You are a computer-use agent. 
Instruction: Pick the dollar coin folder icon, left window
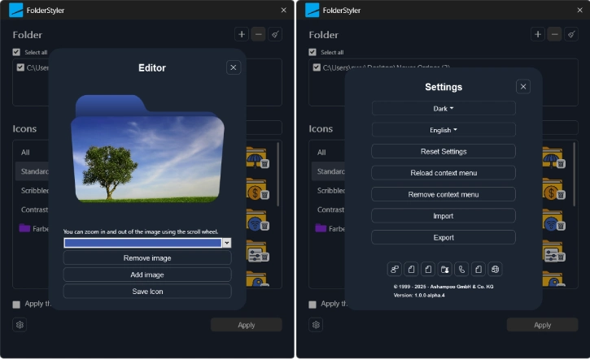256,188
